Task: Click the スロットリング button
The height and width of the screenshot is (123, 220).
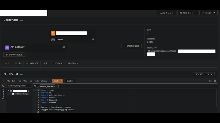Action: (167, 13)
